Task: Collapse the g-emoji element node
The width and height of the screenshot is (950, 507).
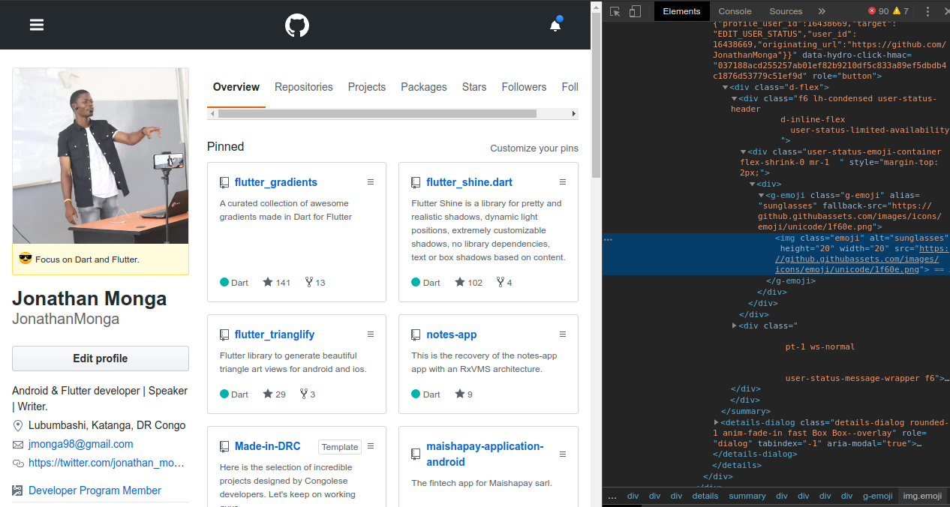Action: coord(762,195)
